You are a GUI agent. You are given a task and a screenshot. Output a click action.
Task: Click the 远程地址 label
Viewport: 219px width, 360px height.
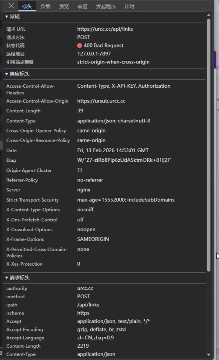[x=15, y=54]
